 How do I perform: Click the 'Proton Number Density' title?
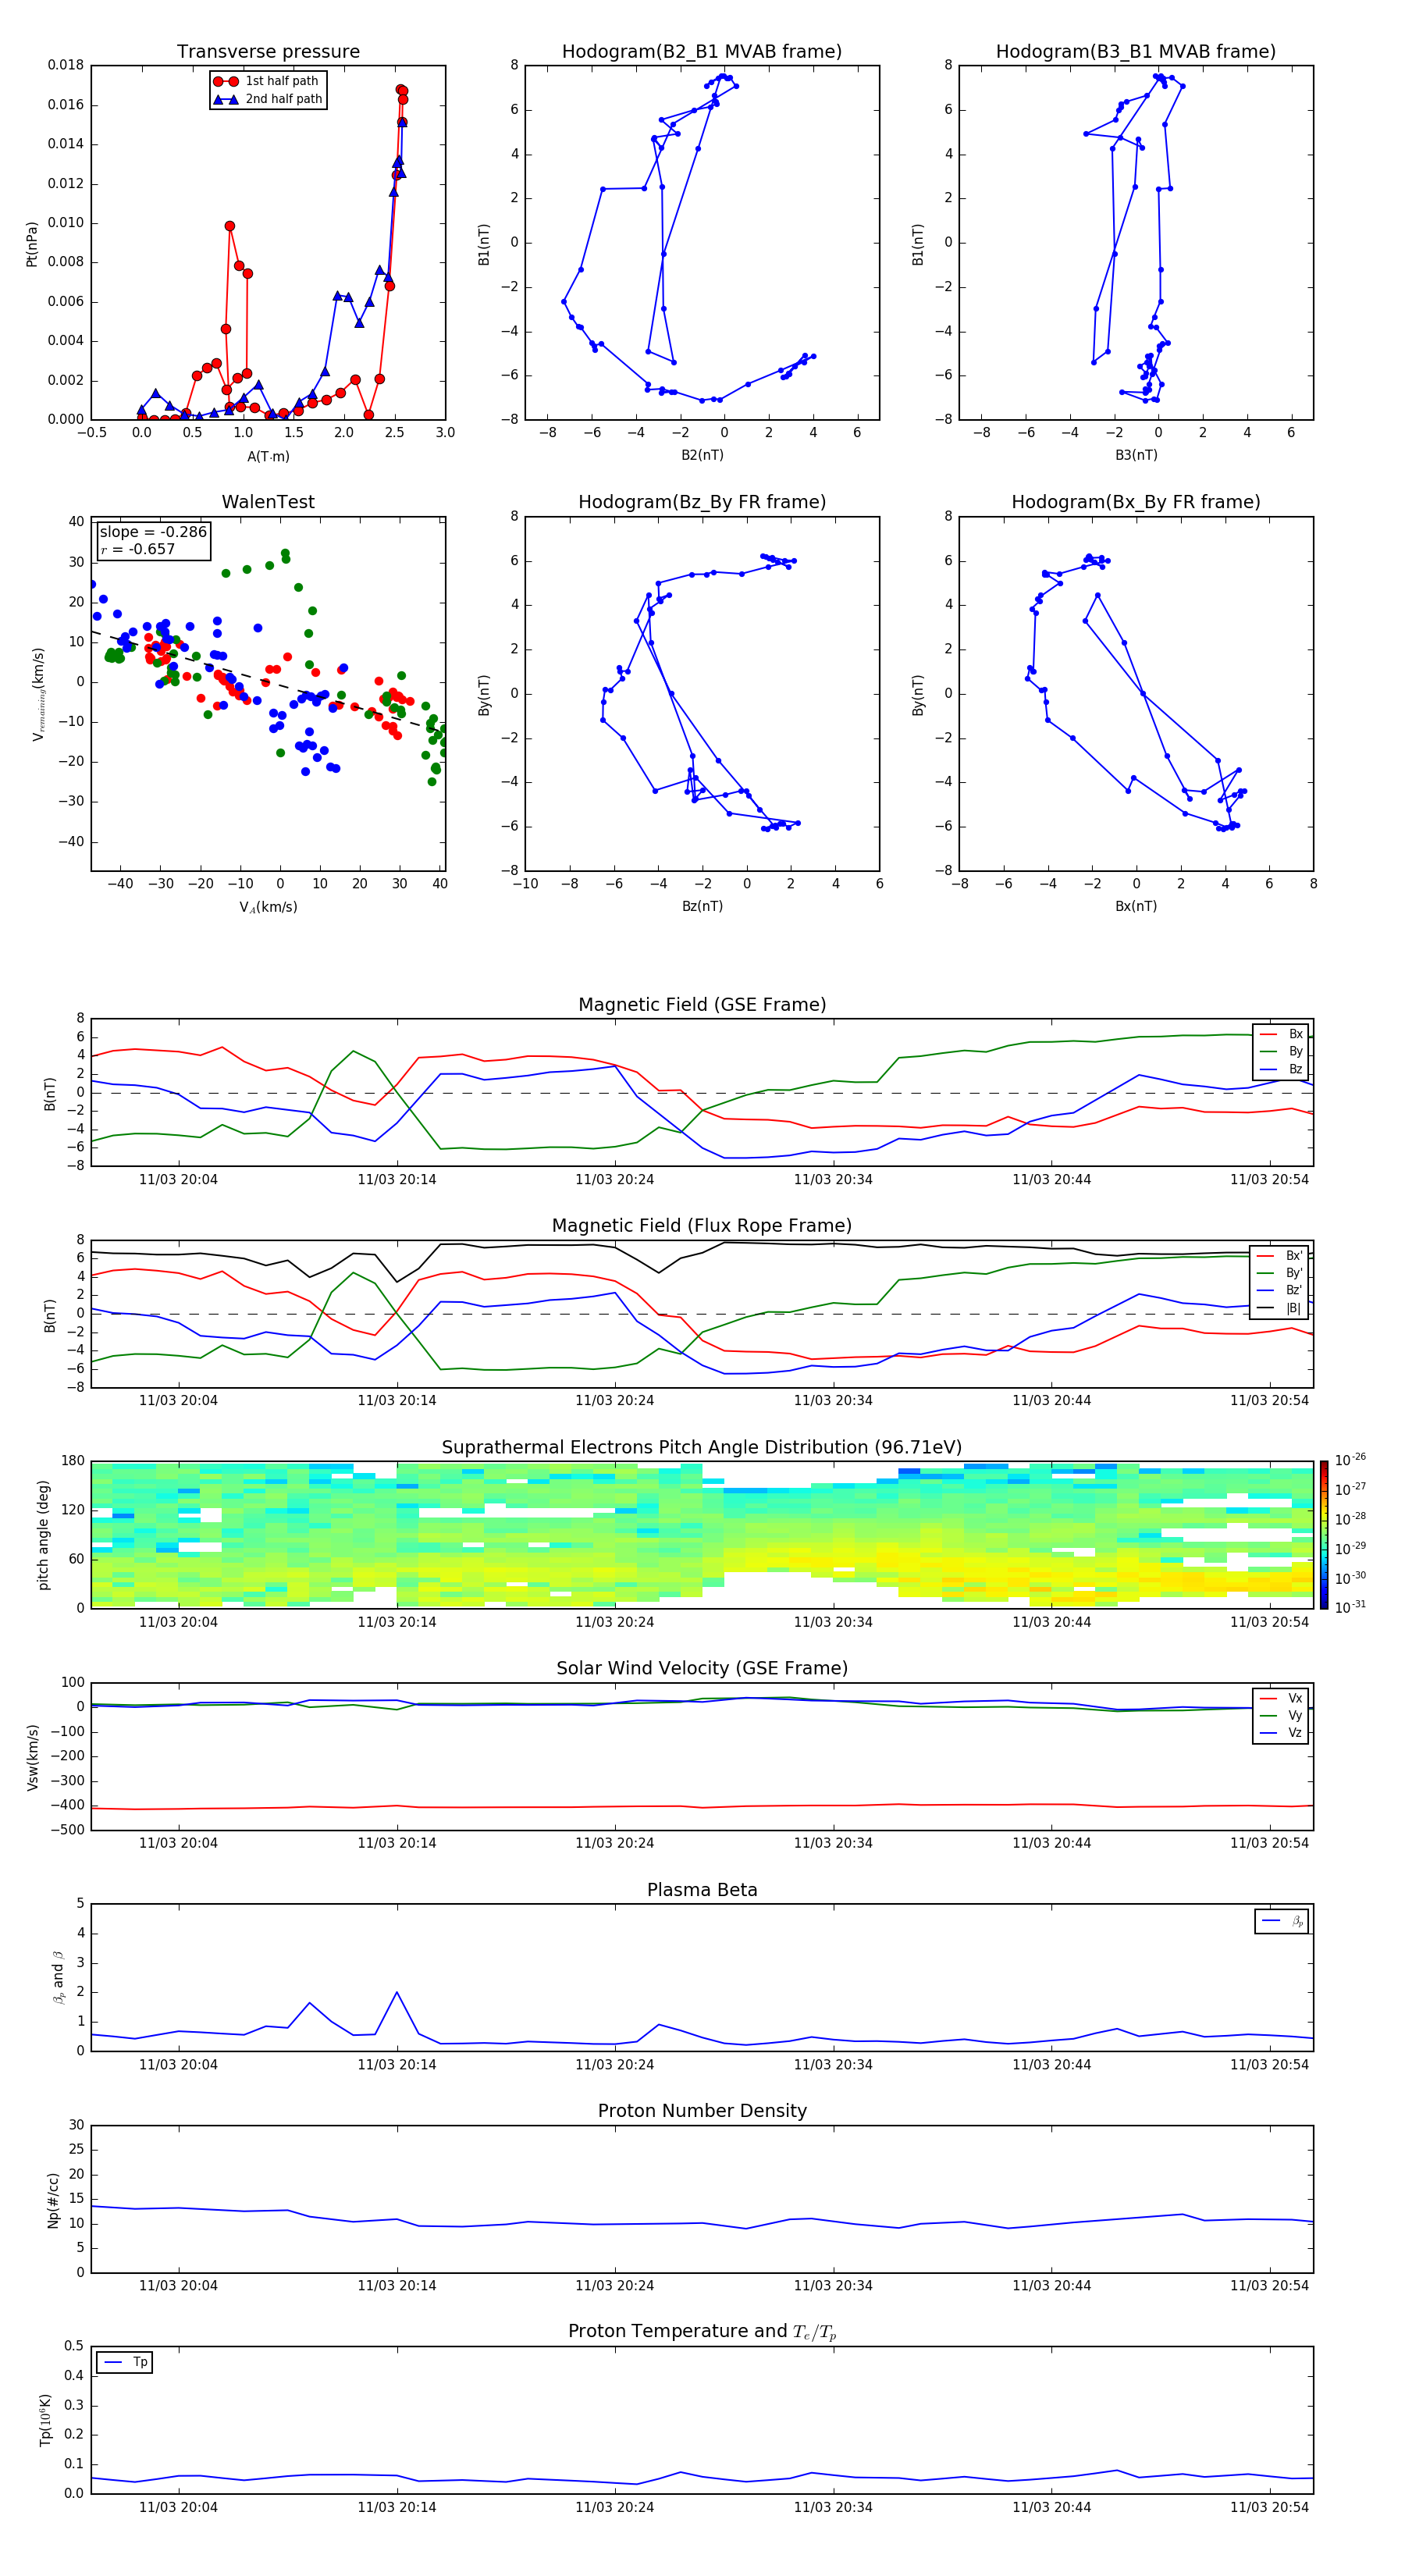click(702, 2111)
